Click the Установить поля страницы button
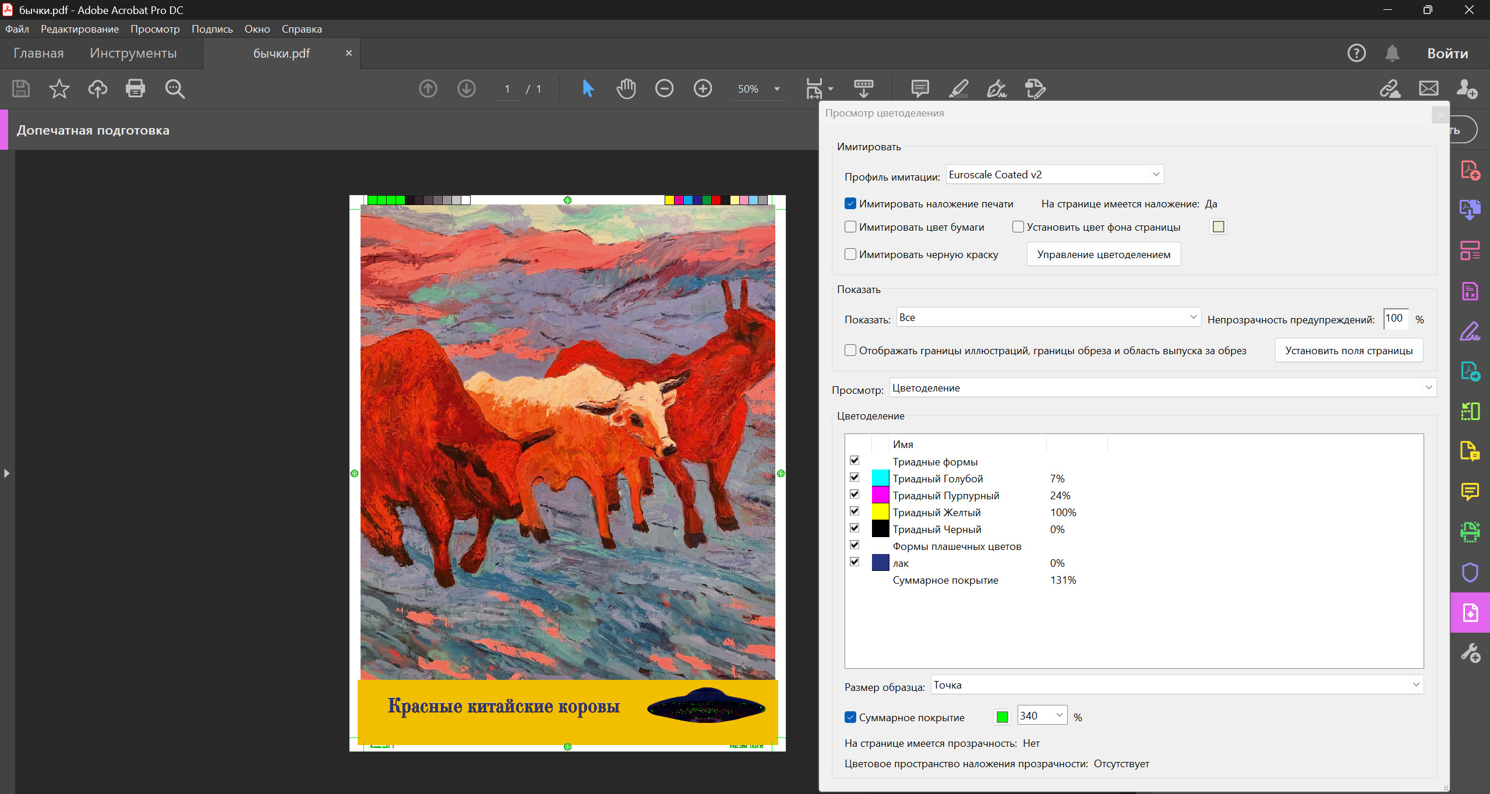The image size is (1490, 794). [x=1349, y=350]
